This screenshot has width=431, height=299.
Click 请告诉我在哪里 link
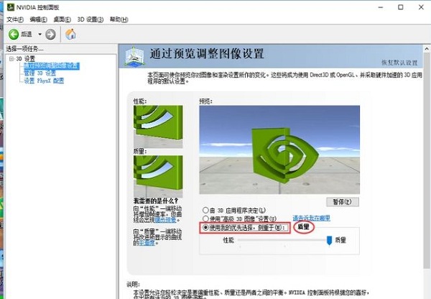pyautogui.click(x=312, y=218)
